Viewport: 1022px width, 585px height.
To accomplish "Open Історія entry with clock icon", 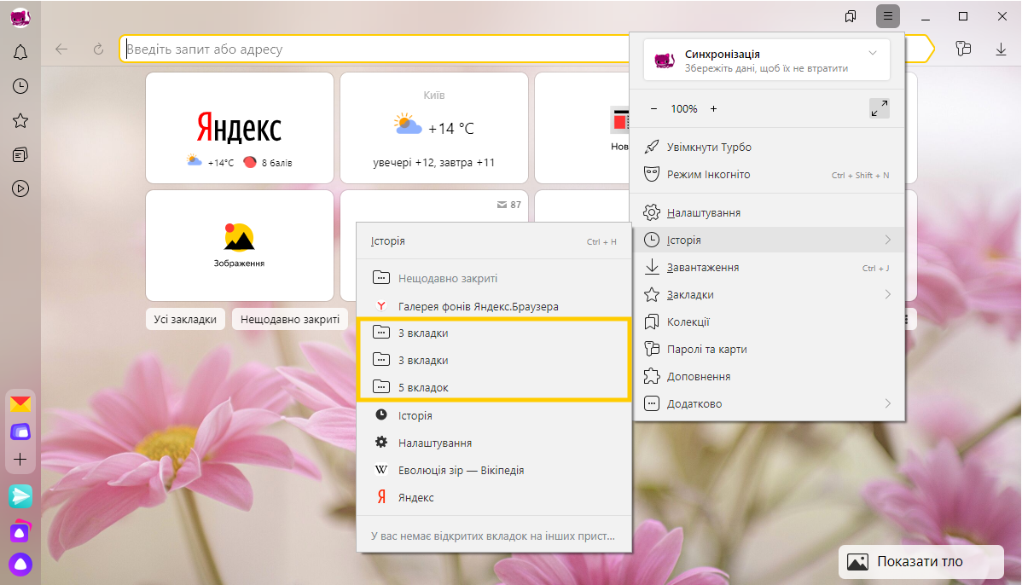I will (494, 415).
